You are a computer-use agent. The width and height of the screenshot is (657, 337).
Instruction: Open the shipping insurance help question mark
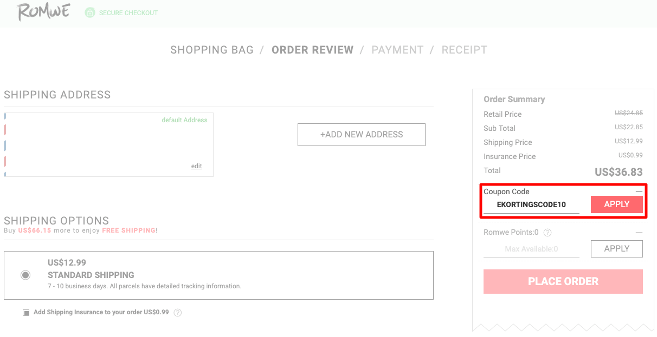178,313
